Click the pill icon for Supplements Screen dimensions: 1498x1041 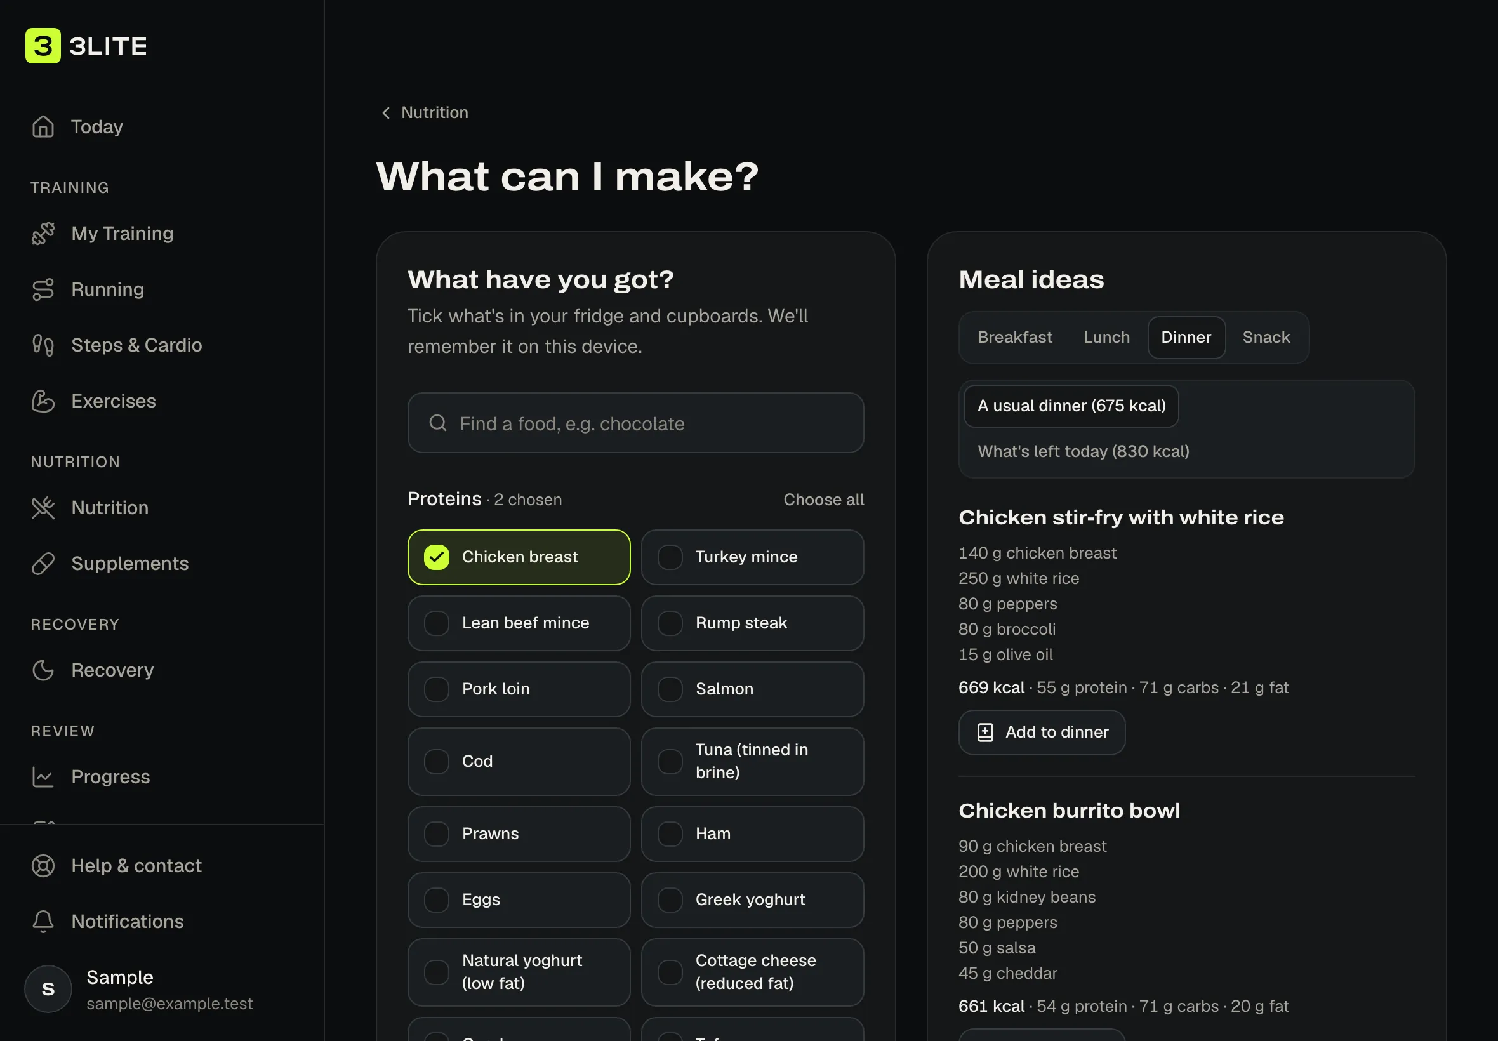(x=43, y=564)
